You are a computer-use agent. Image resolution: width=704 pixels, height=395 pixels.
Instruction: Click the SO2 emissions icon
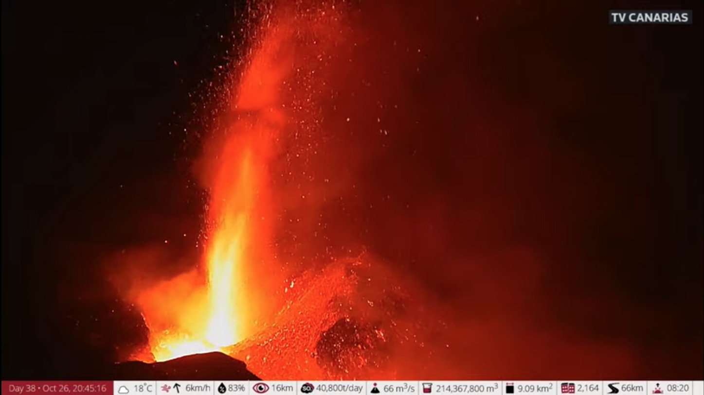[307, 388]
